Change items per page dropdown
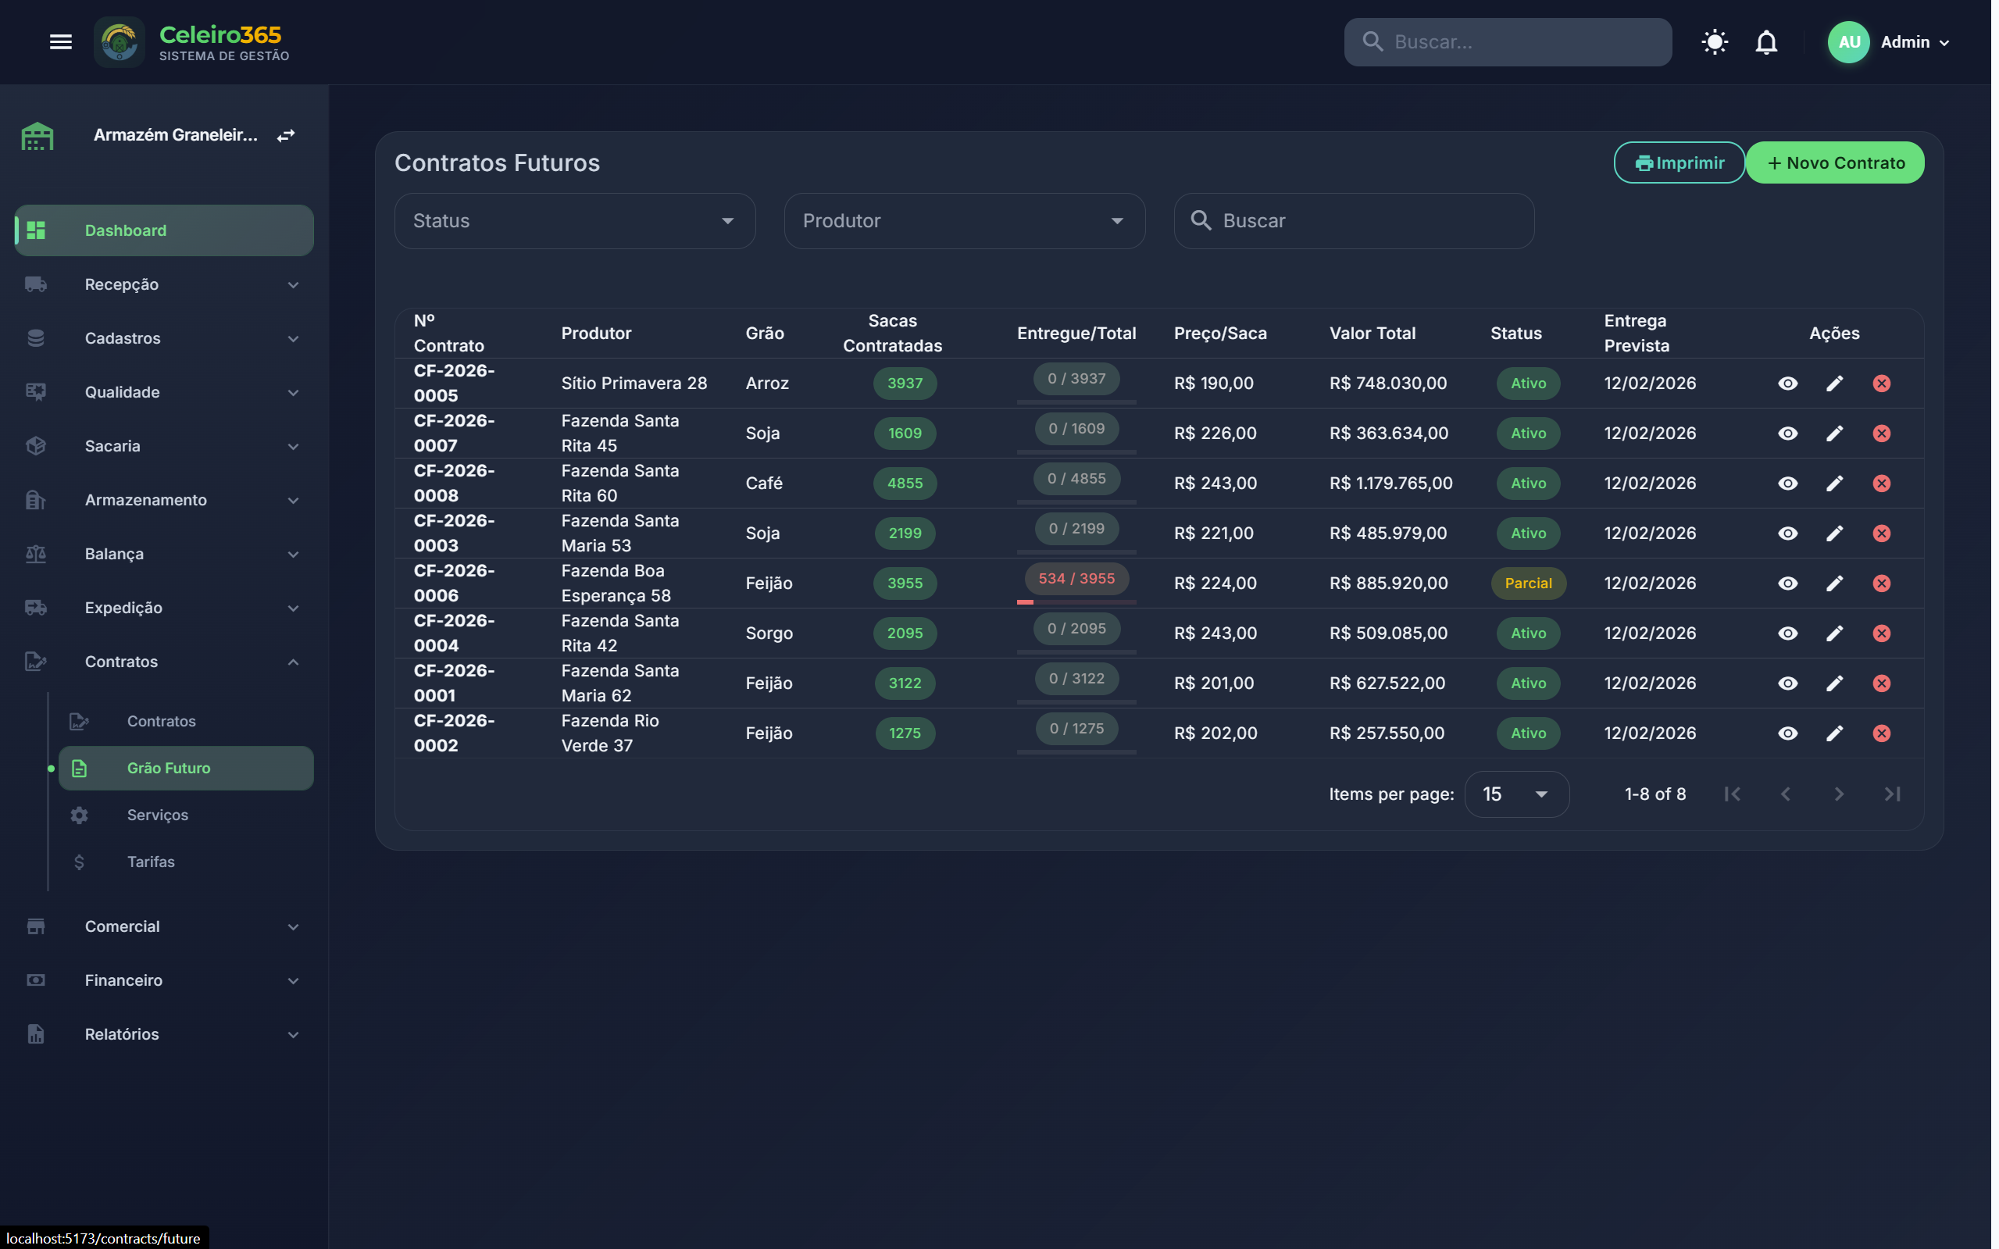This screenshot has height=1249, width=1999. click(1515, 794)
